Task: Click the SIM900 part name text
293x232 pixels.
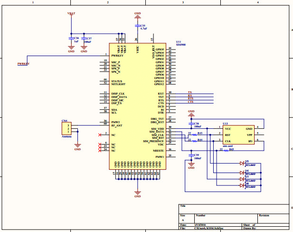Action: click(x=181, y=45)
